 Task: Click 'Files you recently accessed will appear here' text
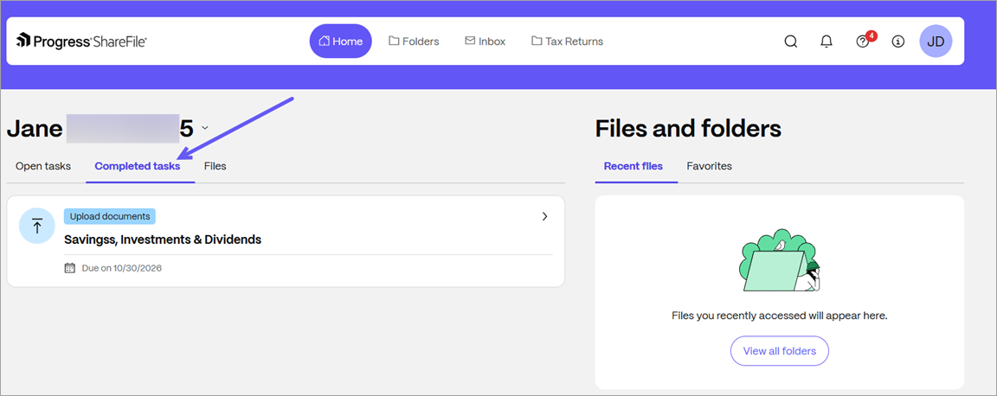click(x=780, y=316)
